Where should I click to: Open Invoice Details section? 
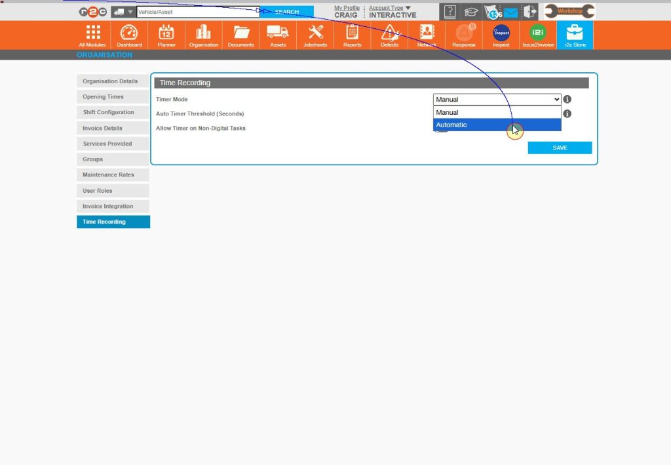[113, 128]
